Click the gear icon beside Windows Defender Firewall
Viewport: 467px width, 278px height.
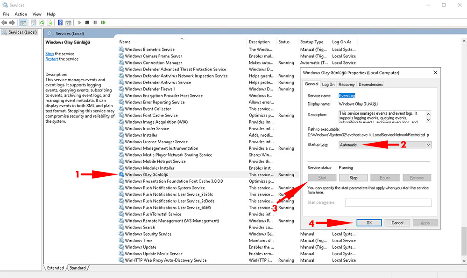click(121, 89)
